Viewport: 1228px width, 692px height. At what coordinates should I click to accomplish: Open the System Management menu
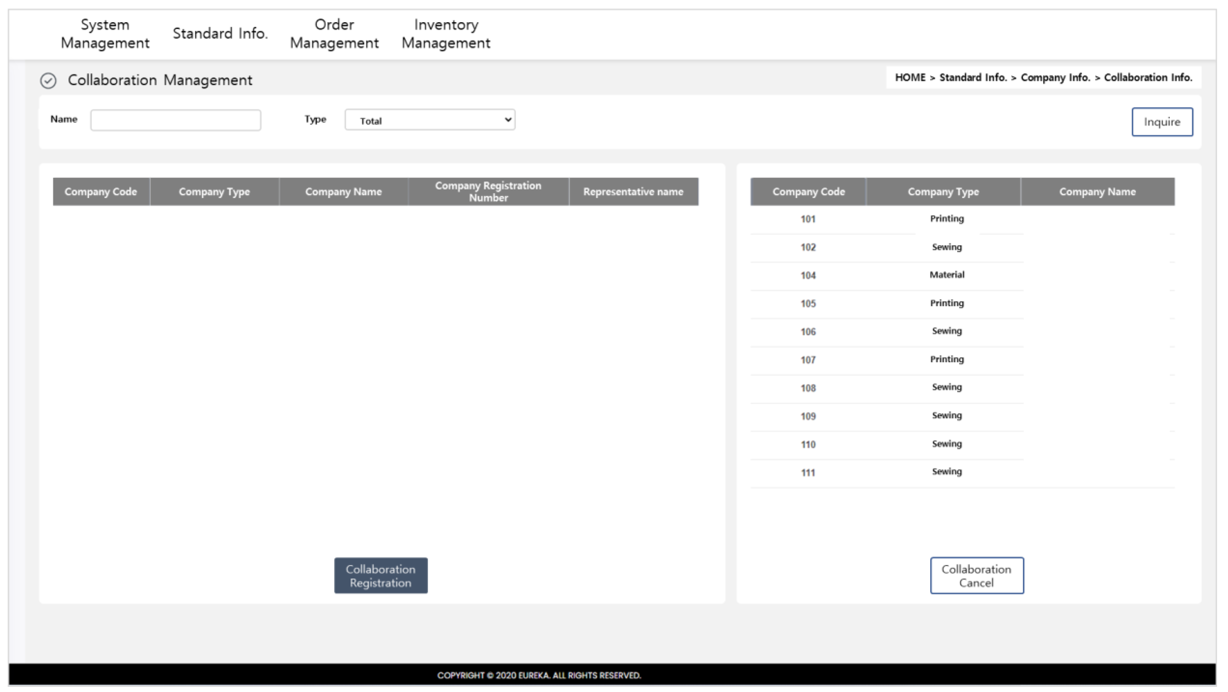[x=105, y=34]
